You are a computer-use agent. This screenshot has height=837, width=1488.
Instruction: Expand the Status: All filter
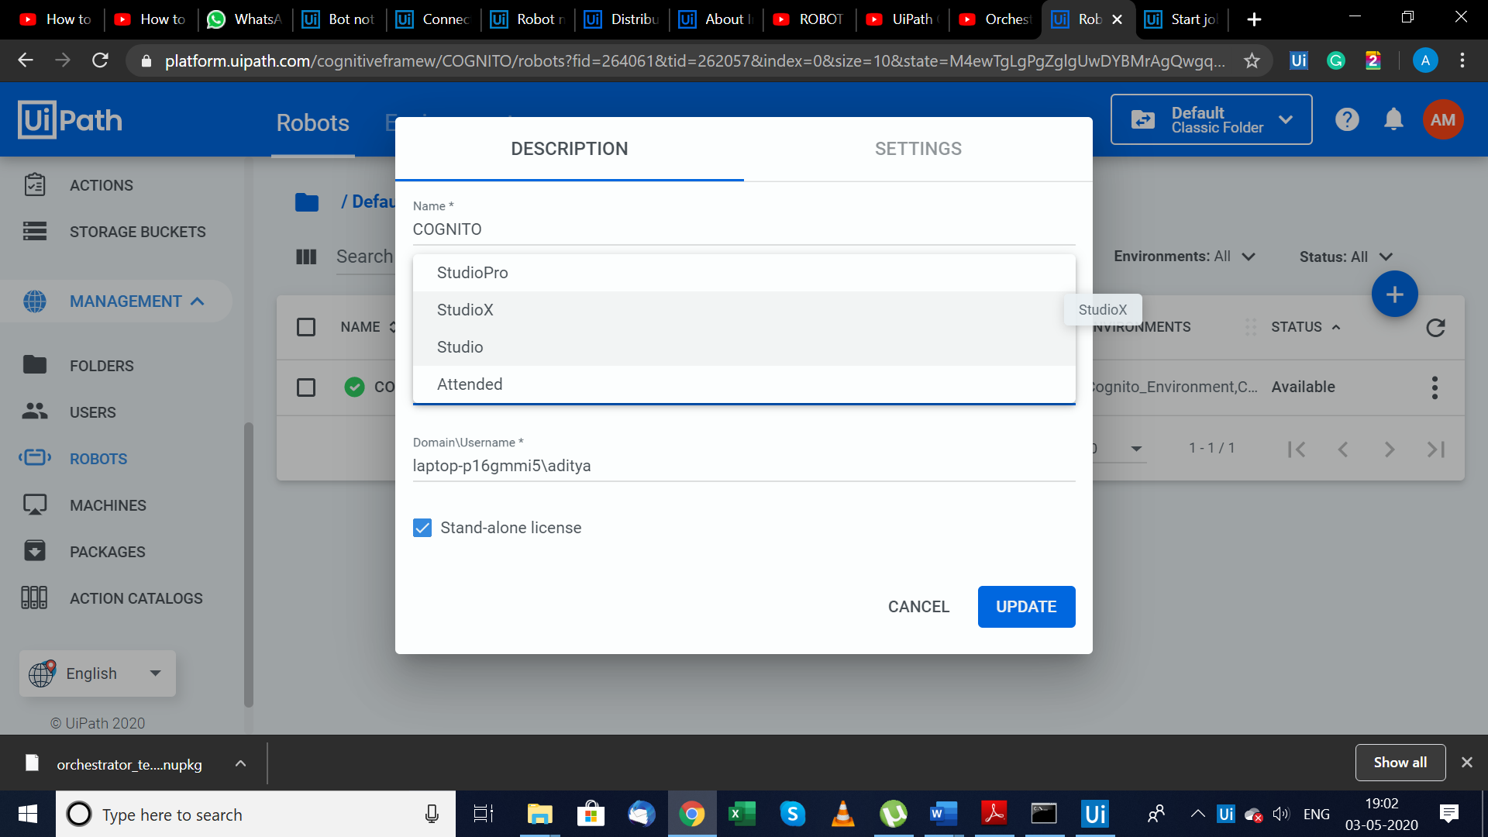[x=1346, y=257]
